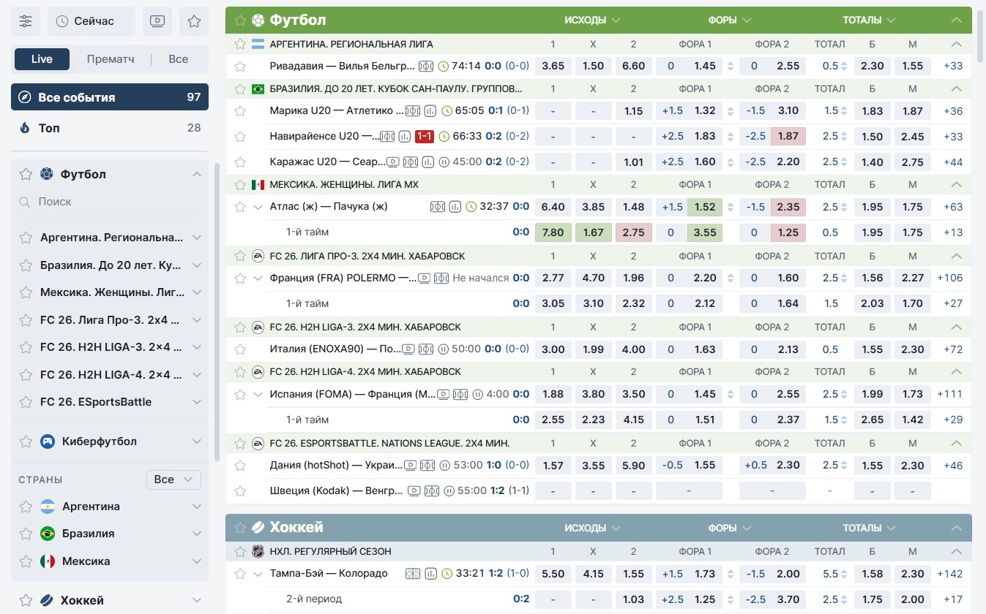This screenshot has height=614, width=986.
Task: Click the Поиск search field
Action: 110,202
